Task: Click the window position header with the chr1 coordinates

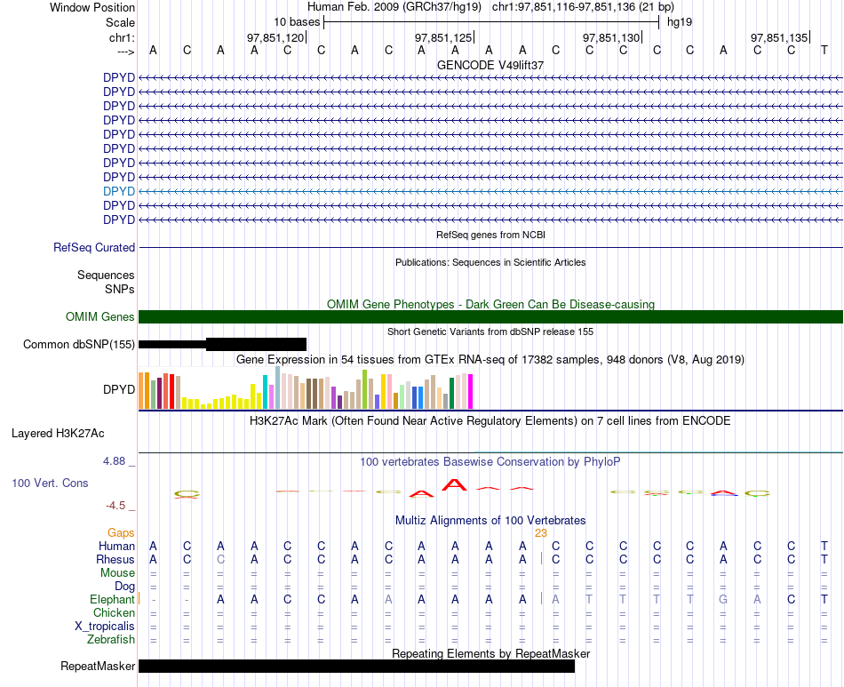Action: (x=490, y=7)
